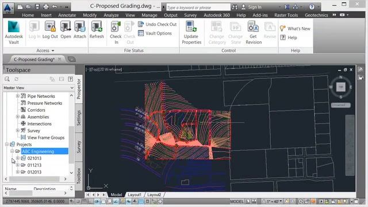Click the New file quick access icon
This screenshot has width=368, height=207.
point(20,7)
